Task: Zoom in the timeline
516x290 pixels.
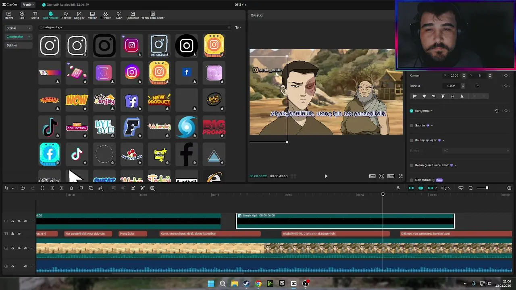Action: tap(509, 188)
